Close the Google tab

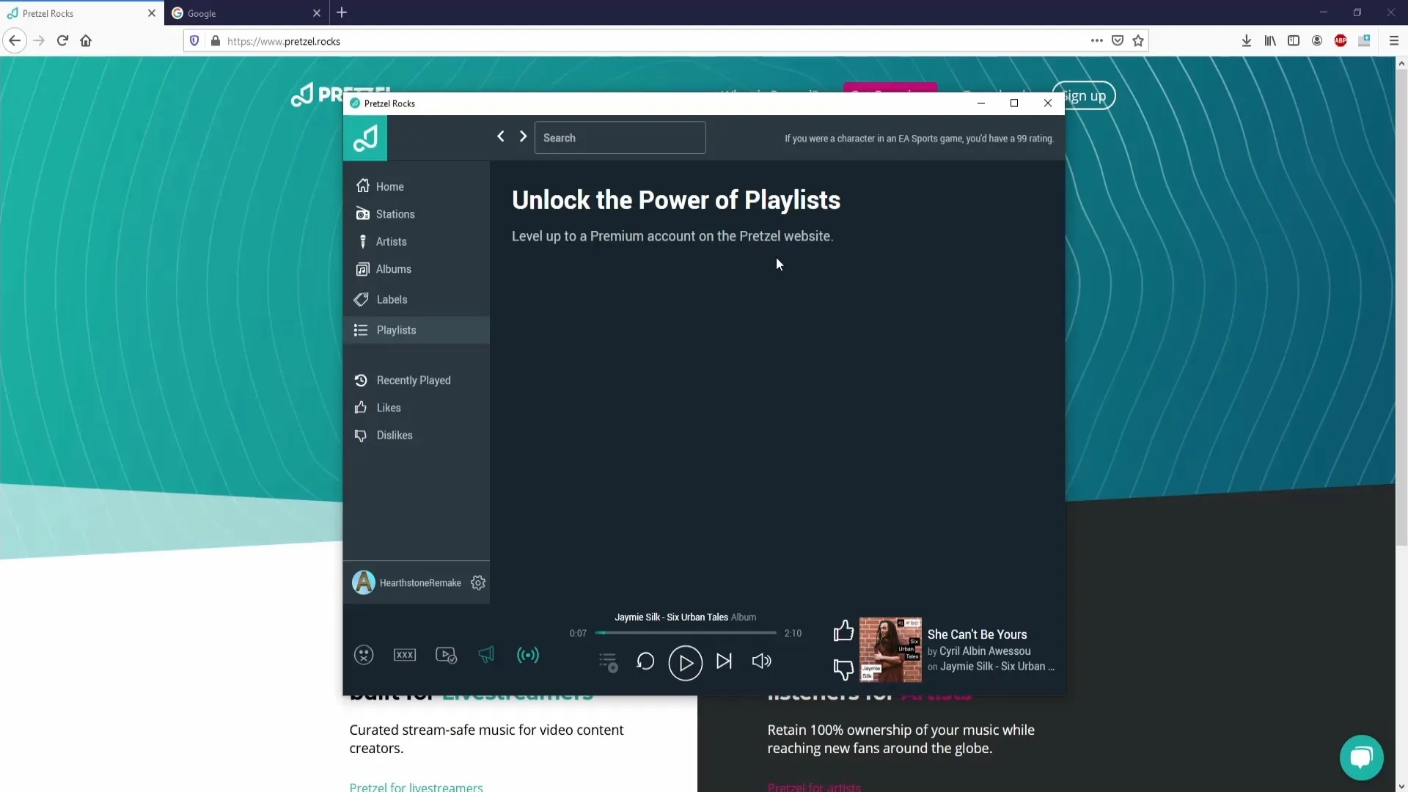point(317,13)
